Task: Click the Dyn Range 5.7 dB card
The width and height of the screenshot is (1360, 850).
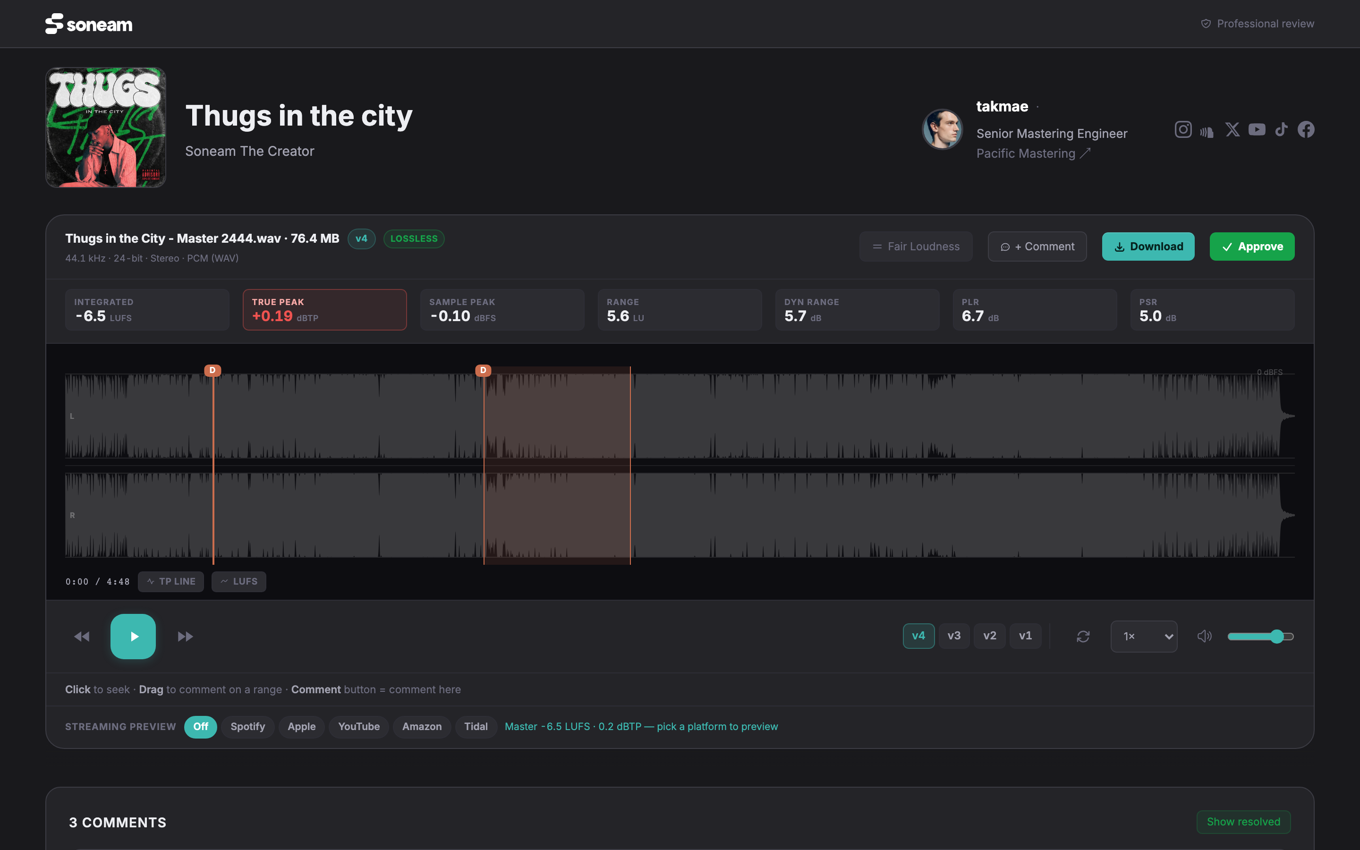Action: (858, 310)
